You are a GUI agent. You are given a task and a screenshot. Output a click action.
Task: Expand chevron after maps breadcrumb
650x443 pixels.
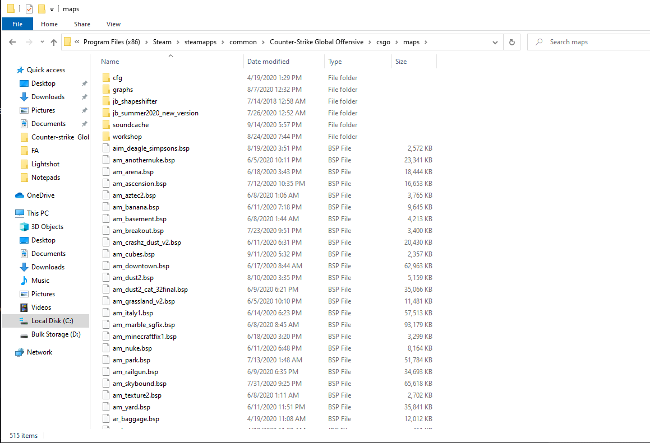pyautogui.click(x=426, y=42)
